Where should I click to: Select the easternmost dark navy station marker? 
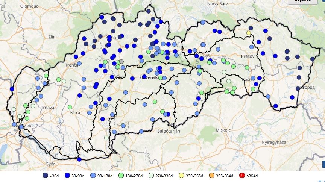click(x=313, y=59)
